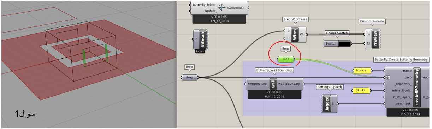Click the S output of Jagged component

coord(333,104)
